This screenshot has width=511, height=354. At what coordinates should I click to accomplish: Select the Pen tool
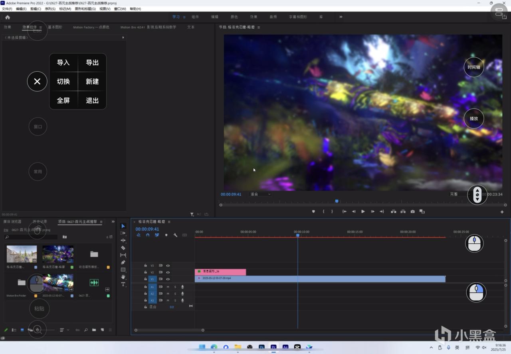123,262
